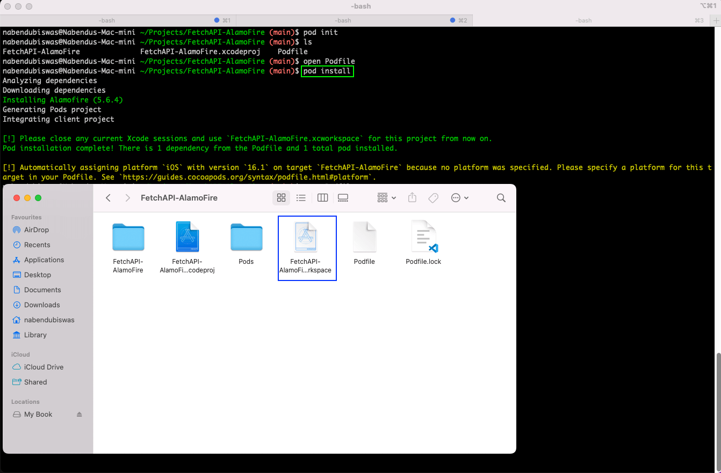
Task: Switch to the second bash terminal tab
Action: coord(343,20)
